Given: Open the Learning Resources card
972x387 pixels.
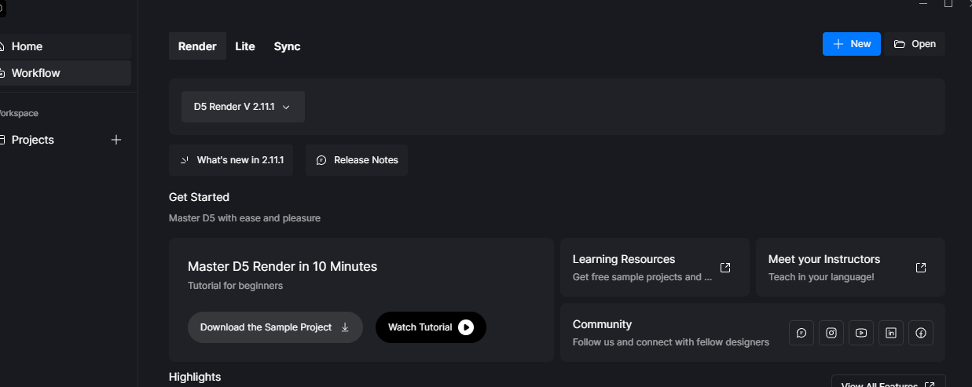Looking at the screenshot, I should click(x=655, y=267).
